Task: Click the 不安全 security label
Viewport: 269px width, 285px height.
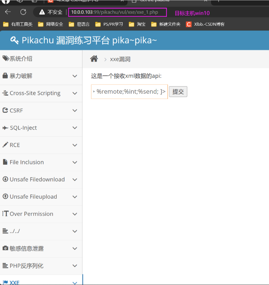Action: pos(55,12)
